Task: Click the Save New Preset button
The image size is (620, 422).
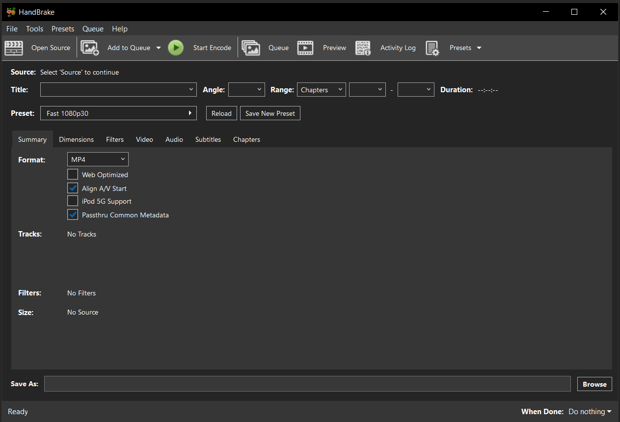Action: pyautogui.click(x=270, y=113)
